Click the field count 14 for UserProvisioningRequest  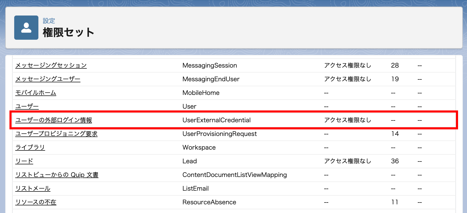[x=395, y=134]
